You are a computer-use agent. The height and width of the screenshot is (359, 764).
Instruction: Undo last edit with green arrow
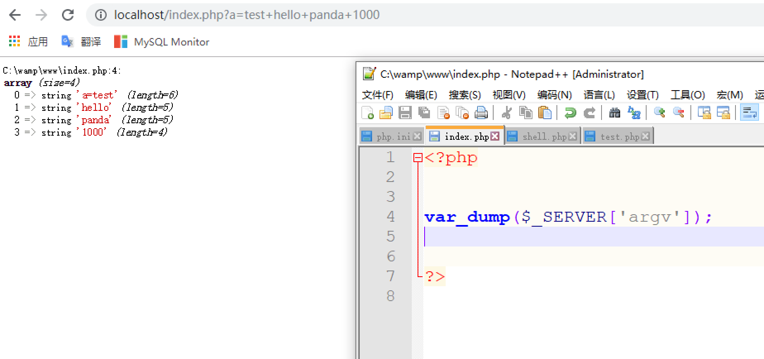pyautogui.click(x=570, y=112)
